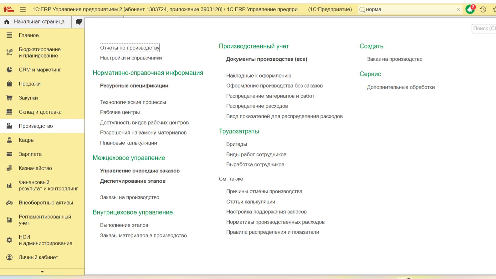The image size is (496, 279).
Task: Expand sidebar sections with the down arrow
Action: pos(42,272)
